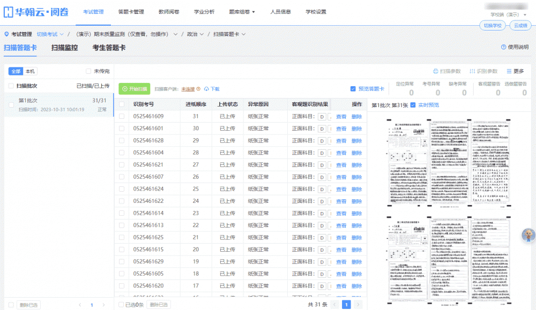Toggle the 未传完 checkbox
Viewport: 536px width, 310px height.
click(89, 71)
